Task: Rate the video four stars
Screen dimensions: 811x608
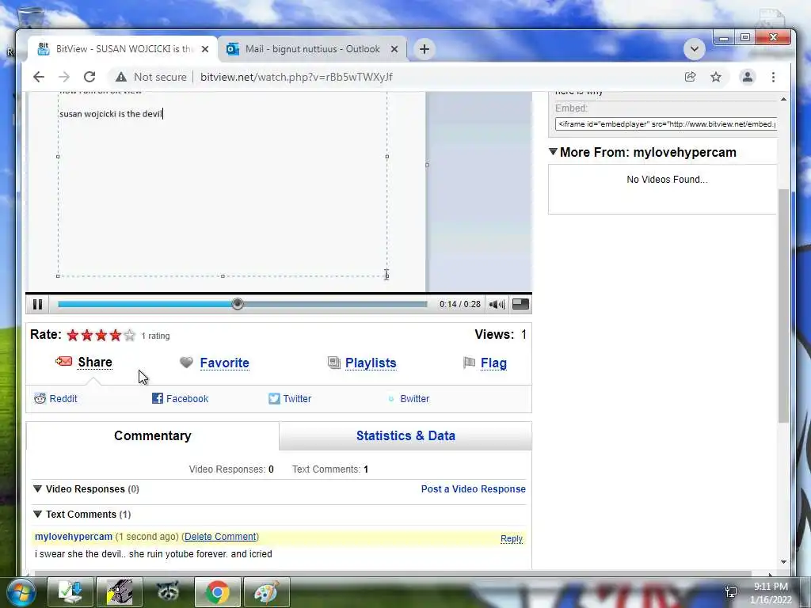Action: (x=116, y=336)
